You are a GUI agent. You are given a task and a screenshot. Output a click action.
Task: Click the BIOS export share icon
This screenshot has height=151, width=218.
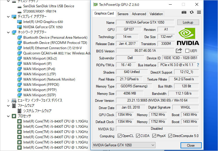[179, 51]
